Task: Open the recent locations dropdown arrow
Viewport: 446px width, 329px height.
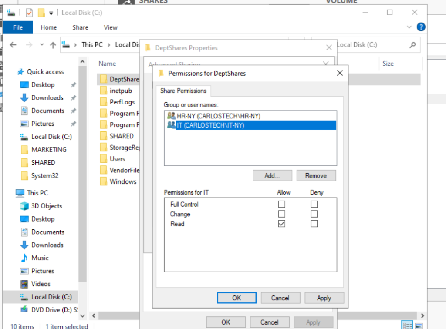Action: click(x=42, y=44)
